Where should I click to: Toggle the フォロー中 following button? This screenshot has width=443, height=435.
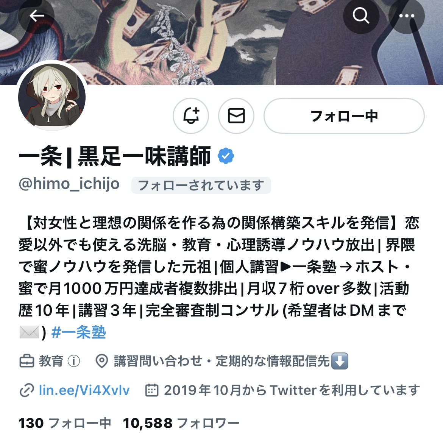pos(344,116)
